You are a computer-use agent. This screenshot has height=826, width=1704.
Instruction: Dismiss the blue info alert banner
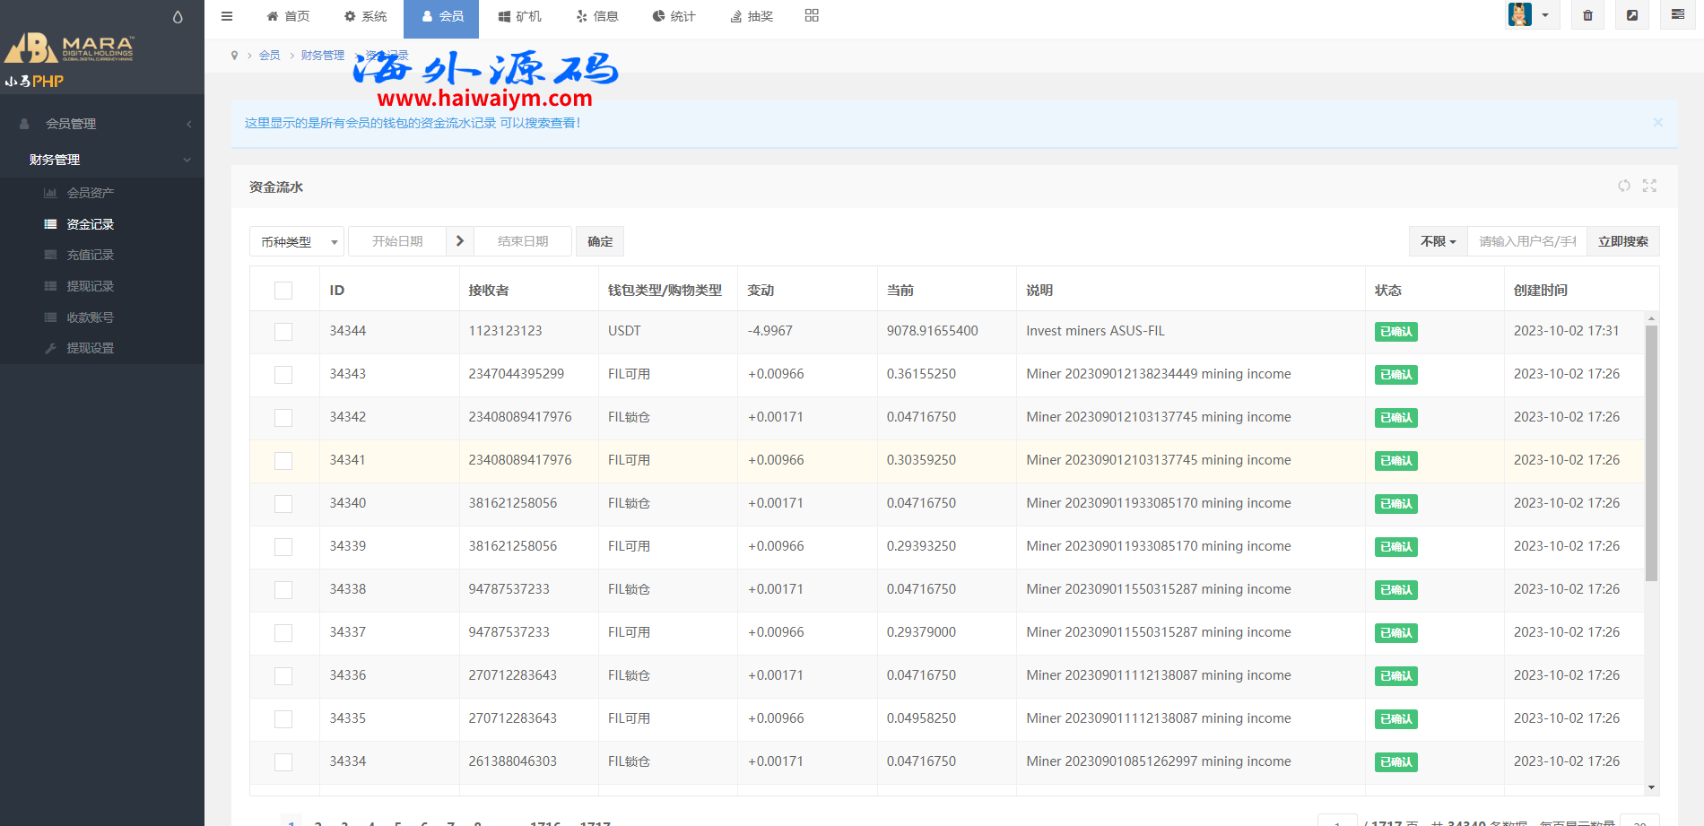pos(1657,123)
